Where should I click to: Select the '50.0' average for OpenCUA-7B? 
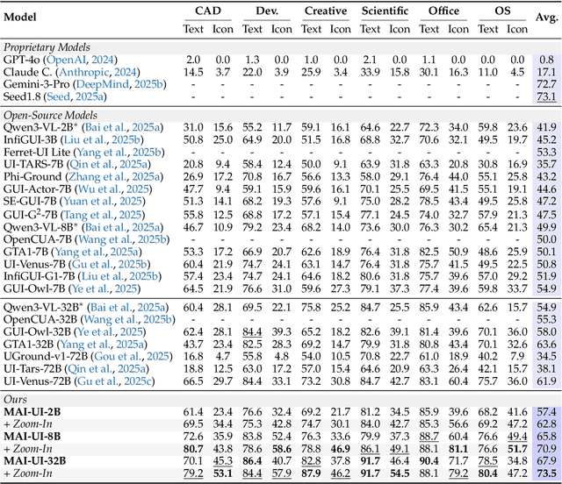coord(546,239)
